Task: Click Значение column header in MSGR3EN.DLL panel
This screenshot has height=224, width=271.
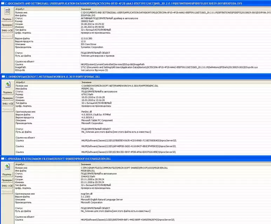Action: (175, 164)
